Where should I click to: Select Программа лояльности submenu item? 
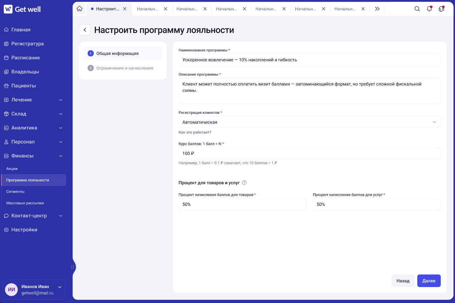tap(34, 180)
